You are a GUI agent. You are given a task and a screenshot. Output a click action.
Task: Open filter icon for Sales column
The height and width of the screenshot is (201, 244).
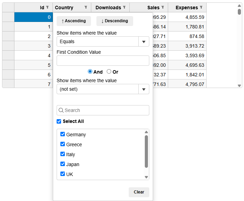163,7
